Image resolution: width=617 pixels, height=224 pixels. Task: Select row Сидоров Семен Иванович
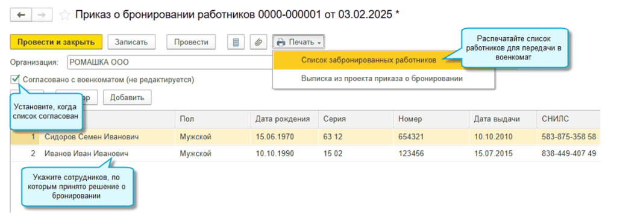(x=305, y=137)
